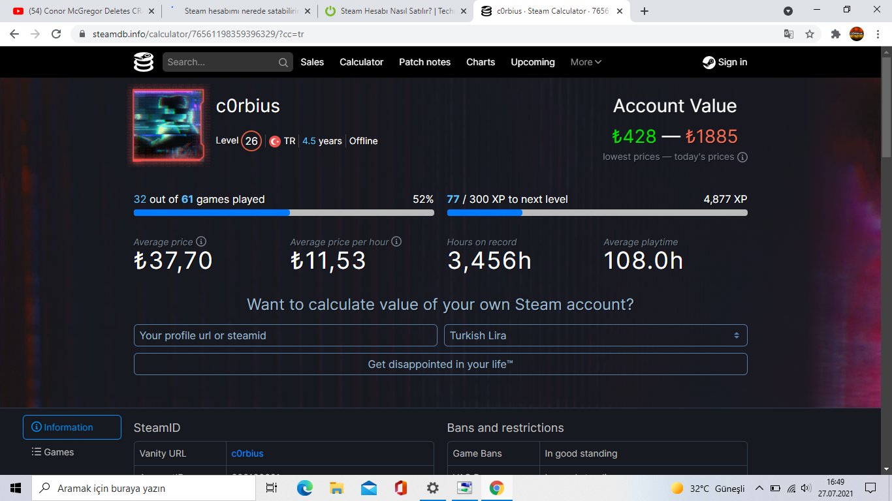Open Patch notes in the navbar
The height and width of the screenshot is (501, 892).
coord(424,62)
